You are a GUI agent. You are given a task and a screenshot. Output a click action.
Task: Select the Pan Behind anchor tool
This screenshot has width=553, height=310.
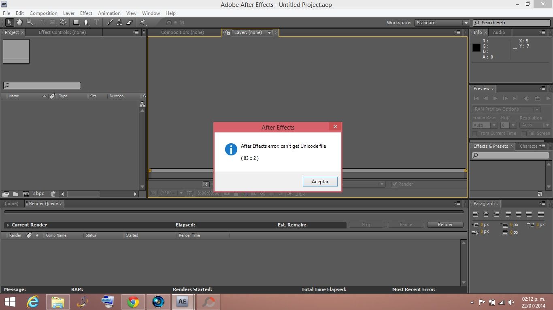pos(63,23)
